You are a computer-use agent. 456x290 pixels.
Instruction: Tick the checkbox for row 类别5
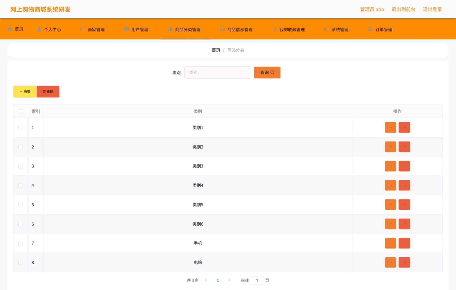(20, 205)
